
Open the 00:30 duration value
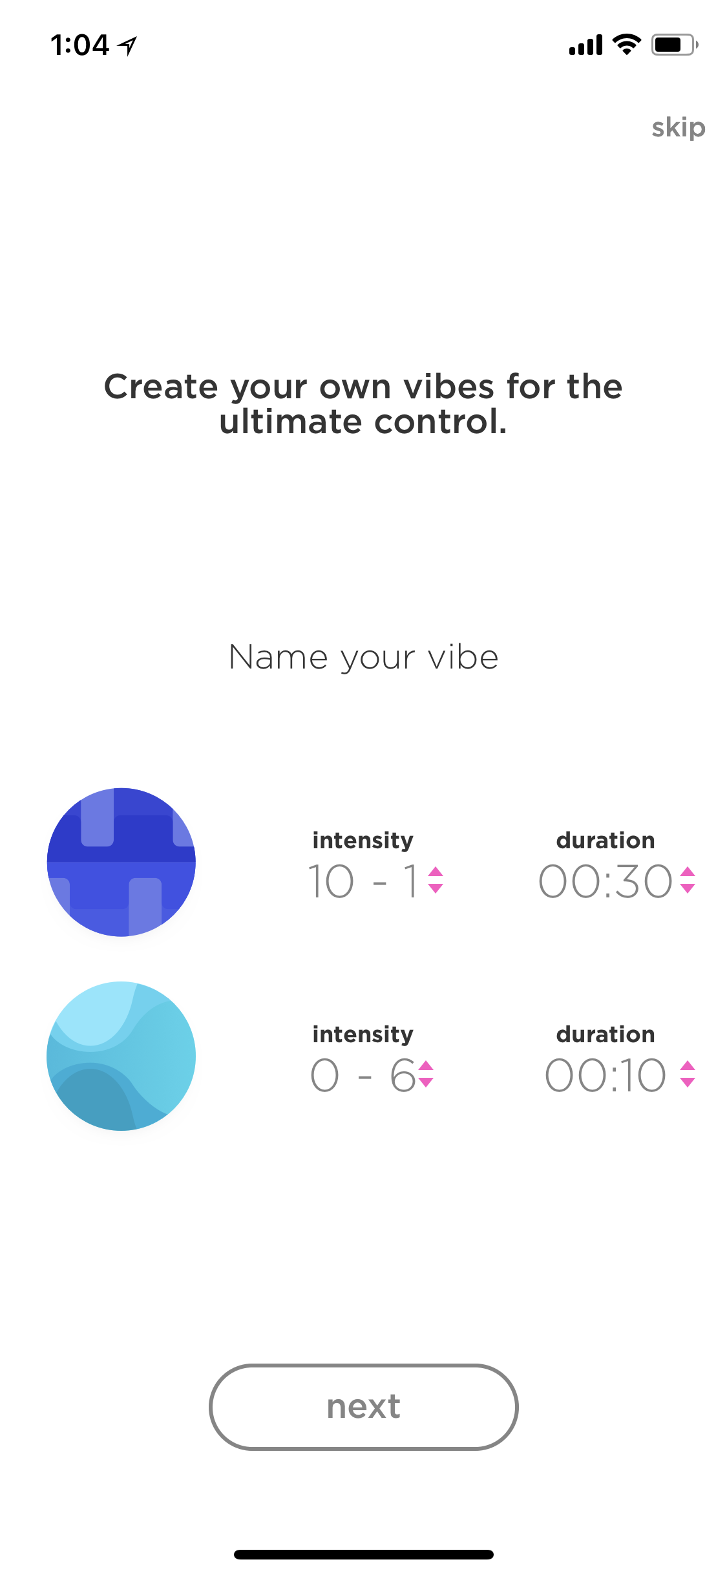606,881
